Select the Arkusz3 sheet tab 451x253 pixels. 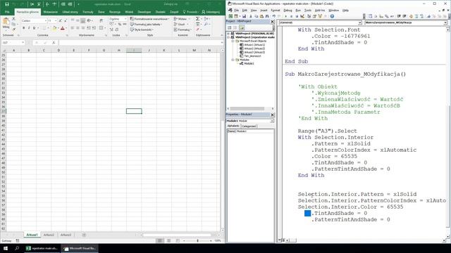66,235
